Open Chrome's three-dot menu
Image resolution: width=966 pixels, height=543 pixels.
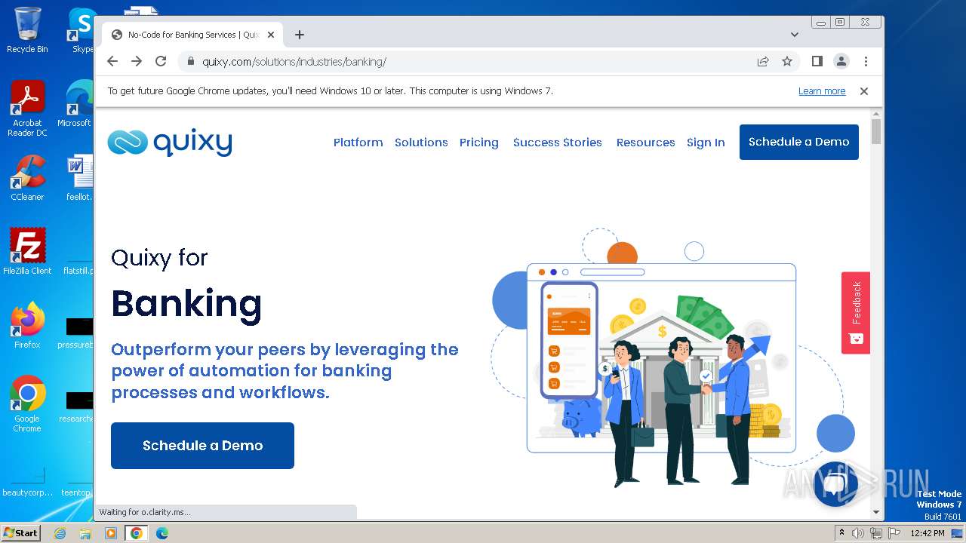pos(866,61)
